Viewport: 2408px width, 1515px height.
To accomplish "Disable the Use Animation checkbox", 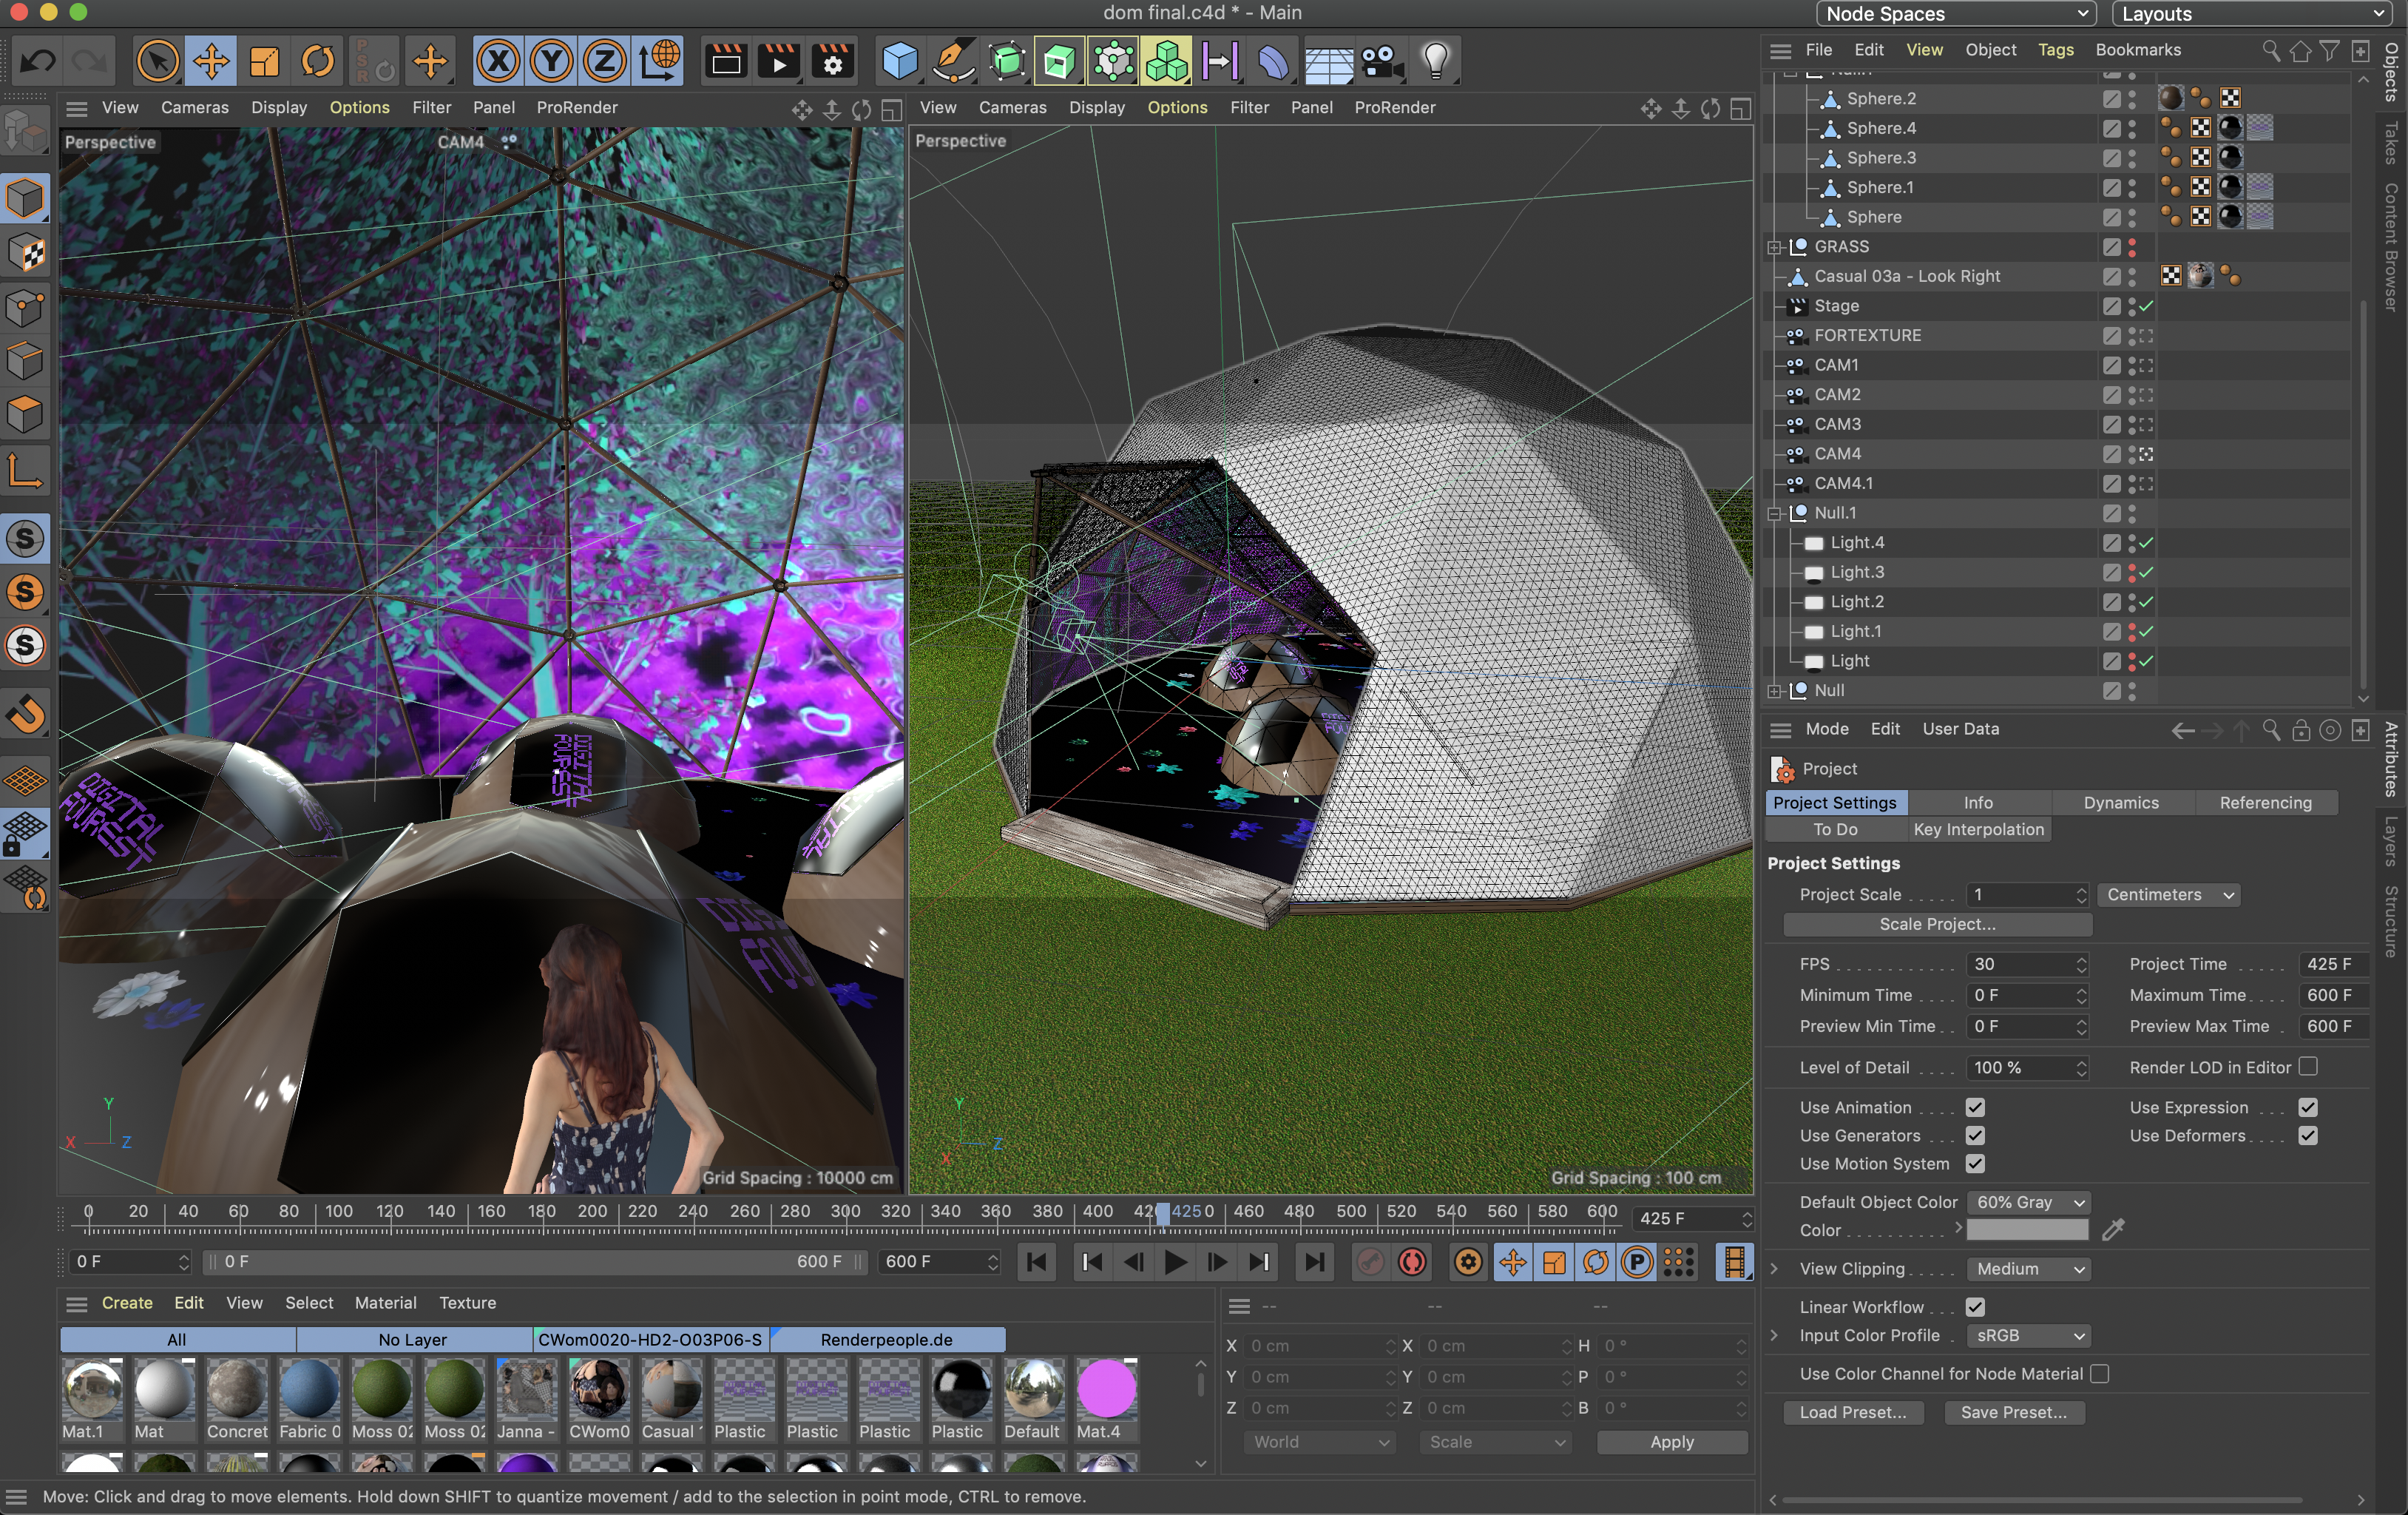I will tap(1975, 1107).
